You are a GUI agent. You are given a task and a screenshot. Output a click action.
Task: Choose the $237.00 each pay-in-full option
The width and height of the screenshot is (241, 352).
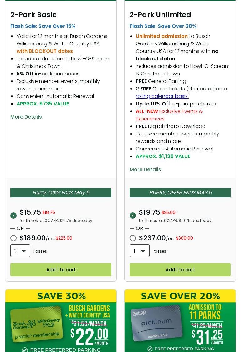tap(133, 238)
